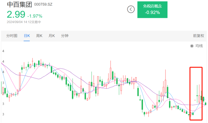
Task: Toggle the 均线 moving average radio button
Action: pos(192,46)
